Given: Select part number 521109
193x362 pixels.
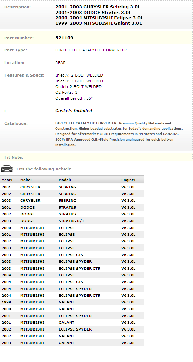Looking at the screenshot, I should click(x=64, y=38).
